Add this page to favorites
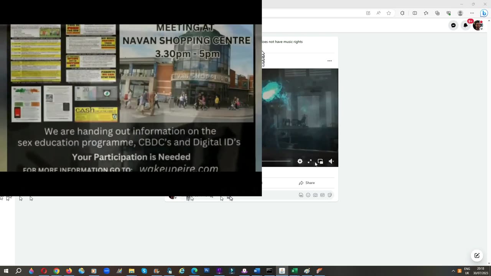This screenshot has width=491, height=276. 389,13
